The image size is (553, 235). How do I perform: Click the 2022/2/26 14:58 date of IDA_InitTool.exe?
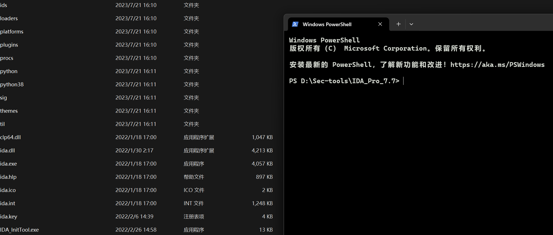(136, 230)
